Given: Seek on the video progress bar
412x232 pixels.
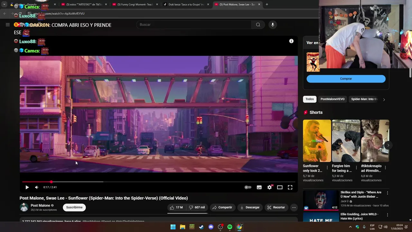Looking at the screenshot, I should 159,182.
